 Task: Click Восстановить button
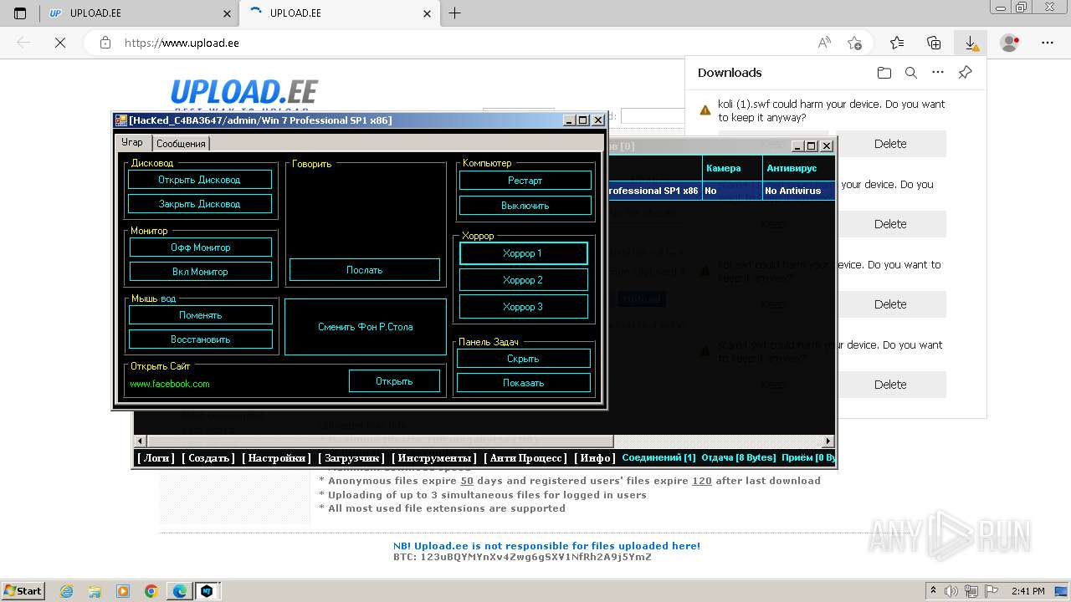(200, 339)
